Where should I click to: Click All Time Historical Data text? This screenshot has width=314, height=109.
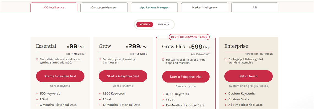click(x=245, y=105)
